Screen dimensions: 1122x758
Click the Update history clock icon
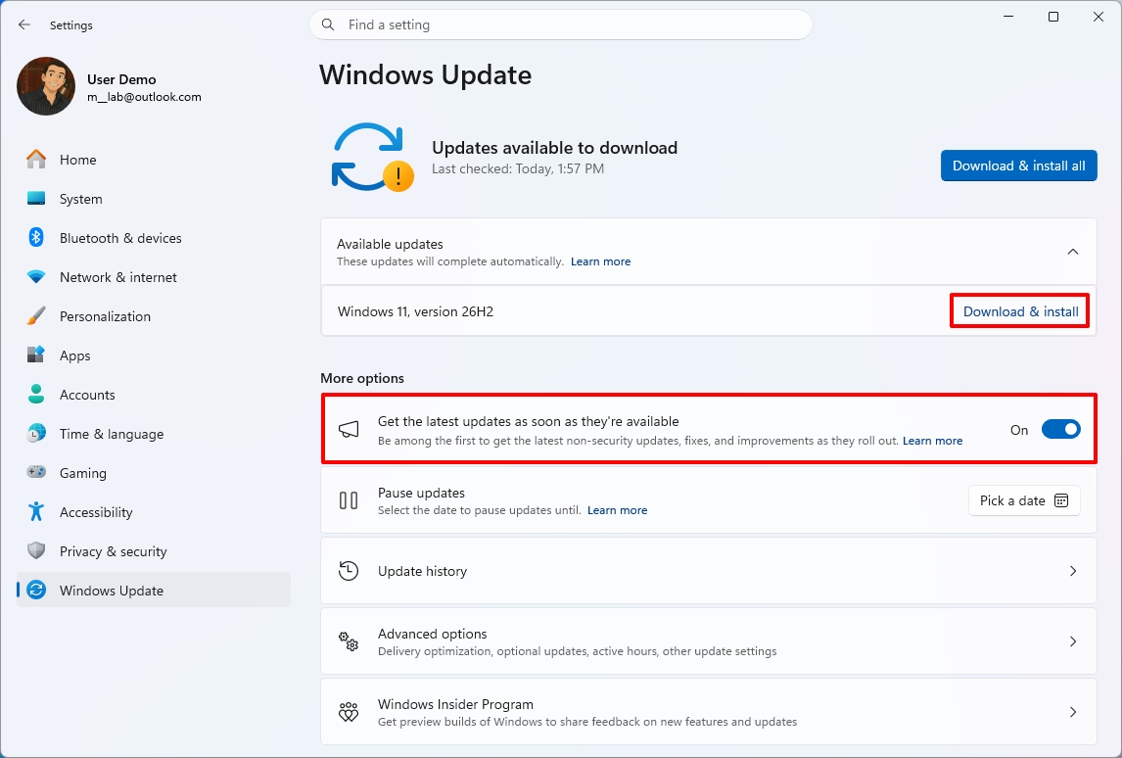[x=349, y=571]
